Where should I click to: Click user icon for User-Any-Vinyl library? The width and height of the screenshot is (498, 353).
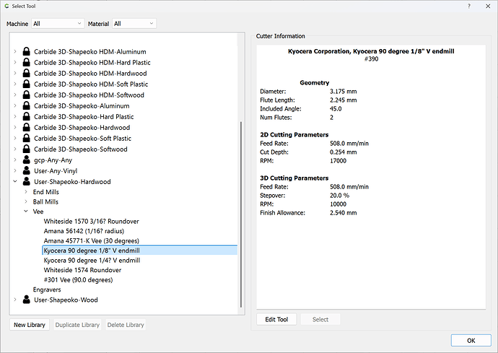pyautogui.click(x=26, y=171)
